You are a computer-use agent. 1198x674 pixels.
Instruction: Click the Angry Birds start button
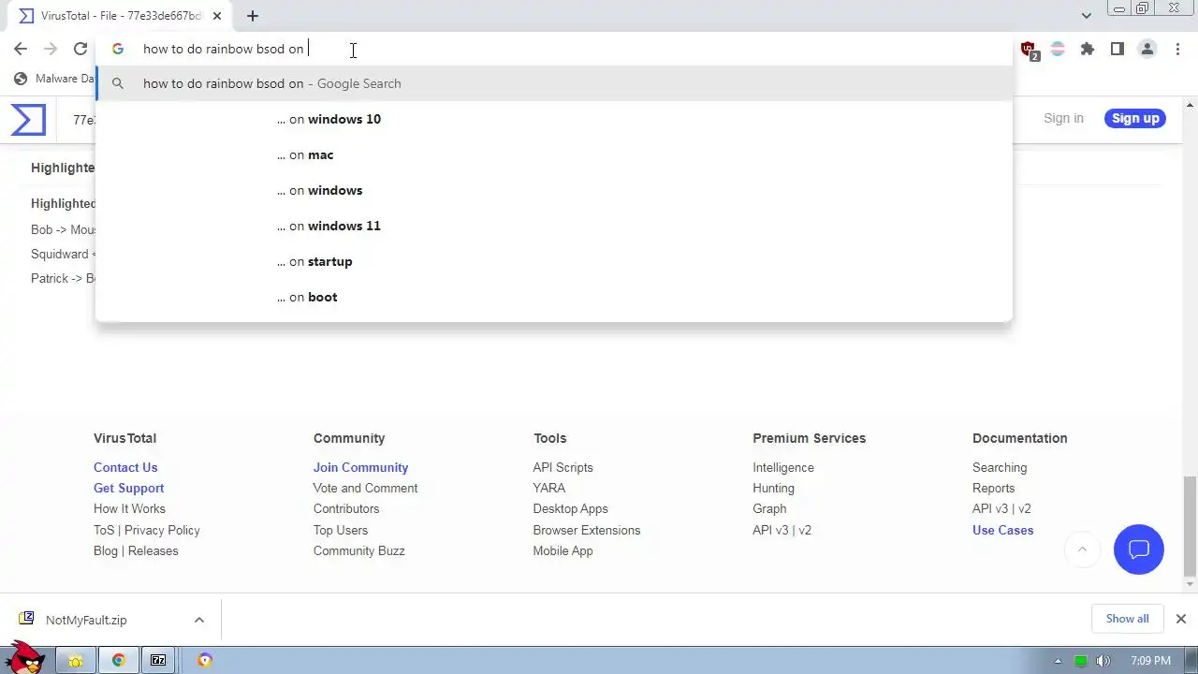click(x=24, y=658)
